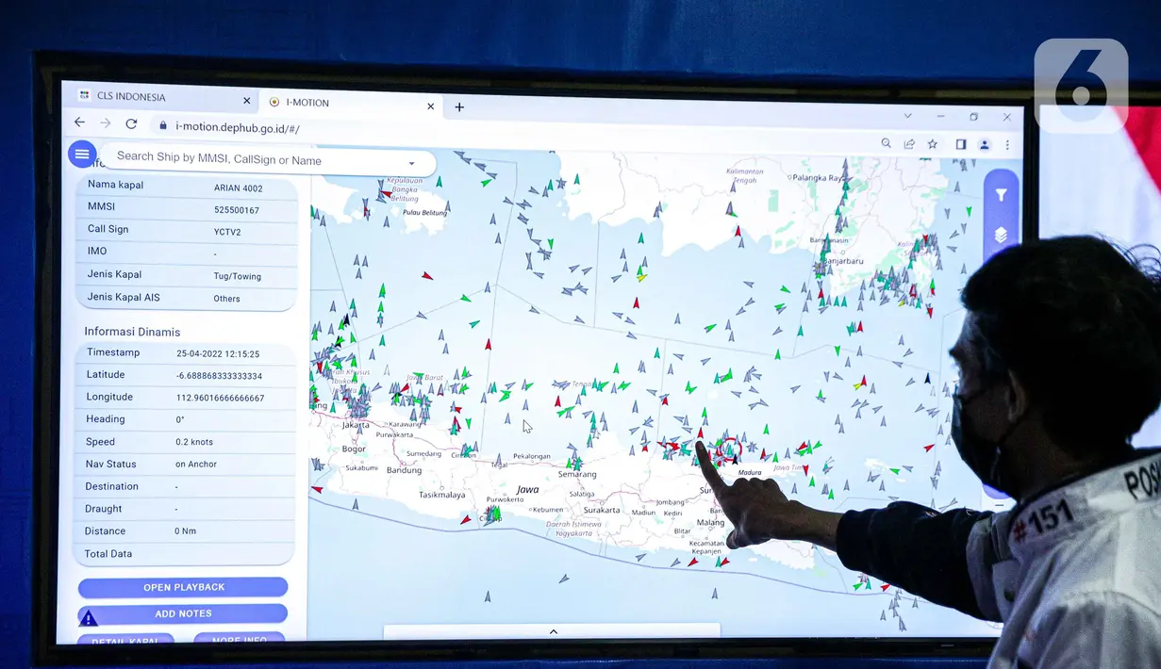Click the OPEN PLAYBACK button

[183, 587]
